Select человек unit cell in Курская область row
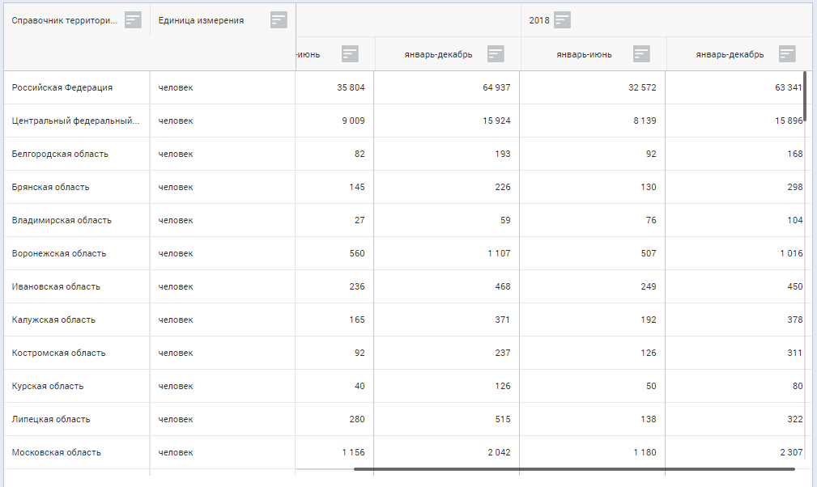The height and width of the screenshot is (487, 817). (176, 386)
